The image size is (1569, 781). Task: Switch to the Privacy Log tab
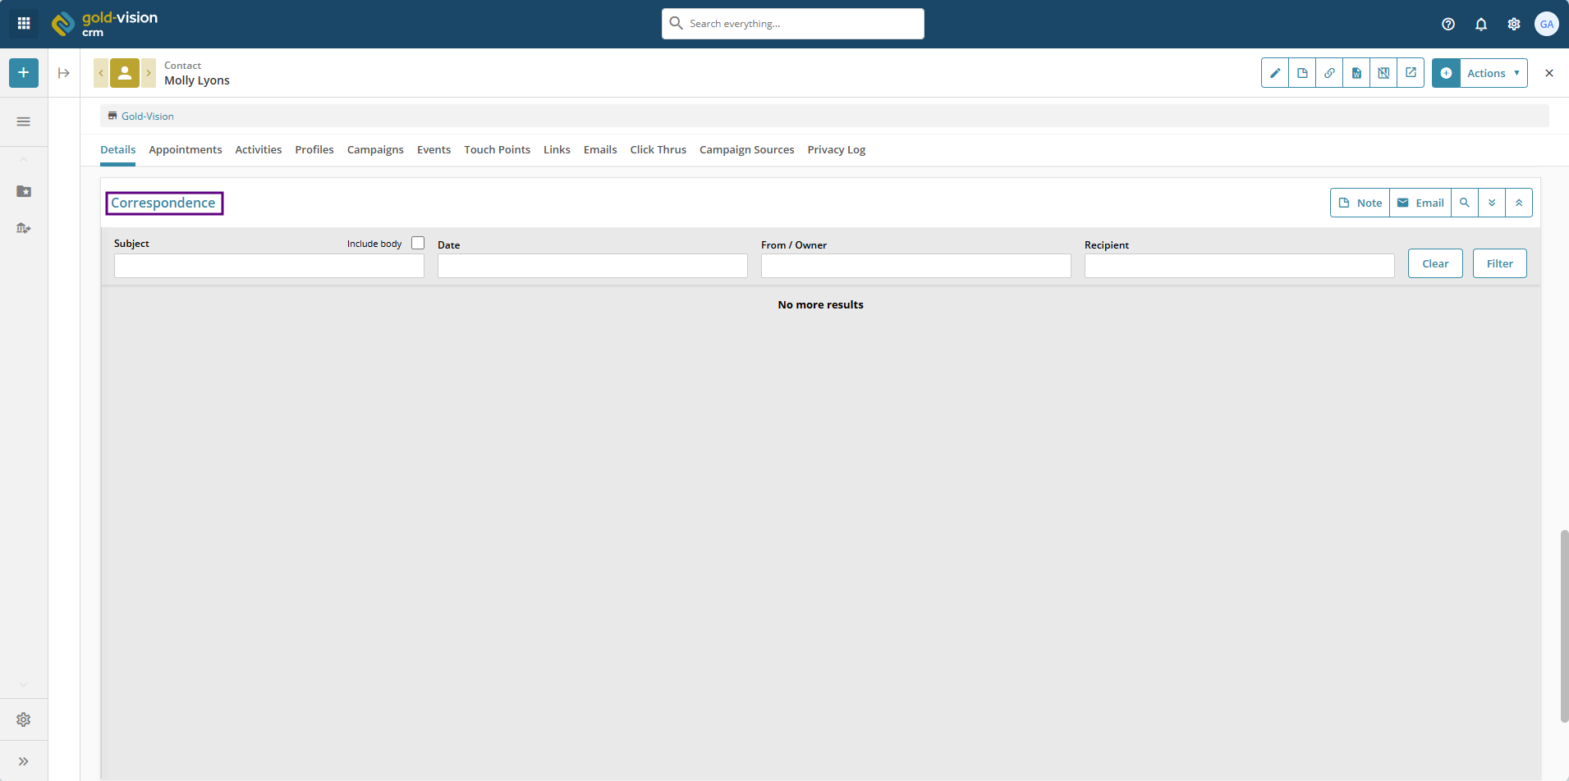837,149
